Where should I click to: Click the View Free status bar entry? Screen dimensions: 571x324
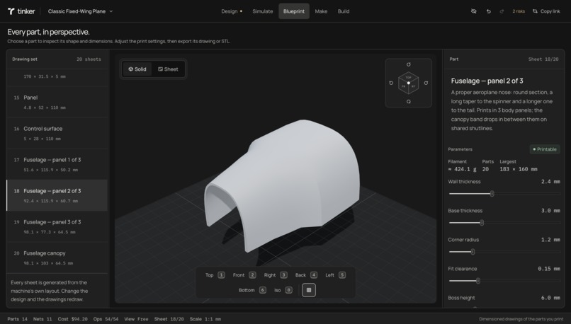point(136,319)
